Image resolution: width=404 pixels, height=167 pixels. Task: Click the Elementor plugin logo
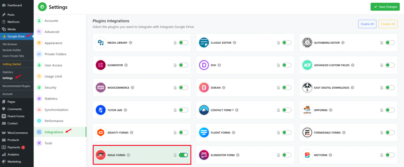(101, 65)
